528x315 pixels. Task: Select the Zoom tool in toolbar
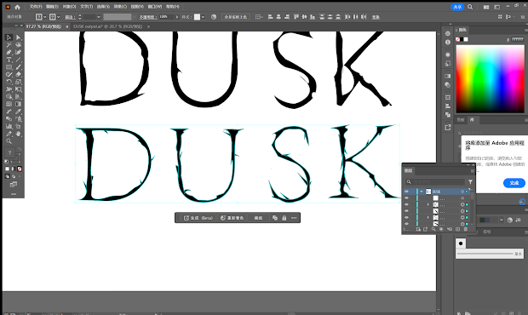point(9,141)
